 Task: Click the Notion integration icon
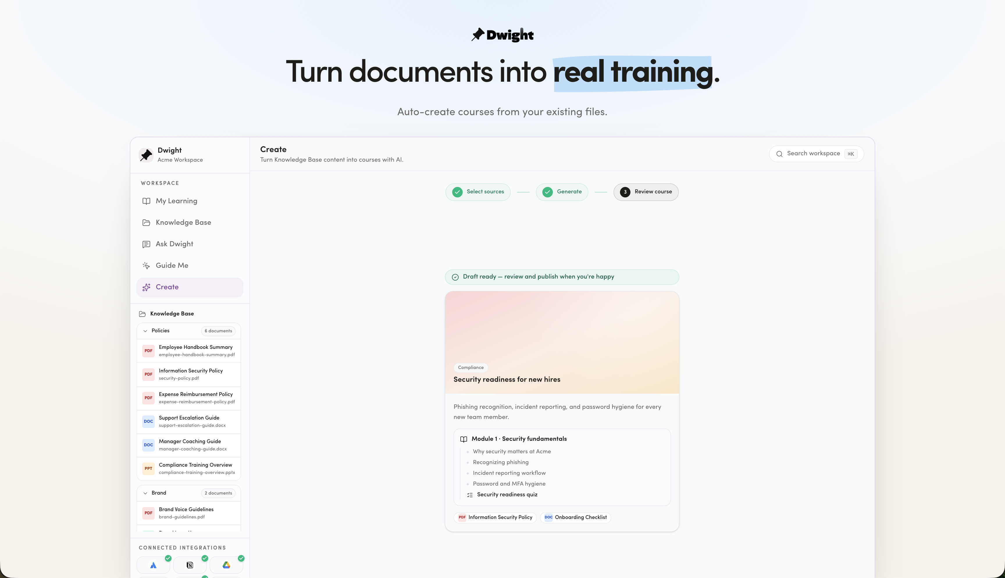(190, 565)
